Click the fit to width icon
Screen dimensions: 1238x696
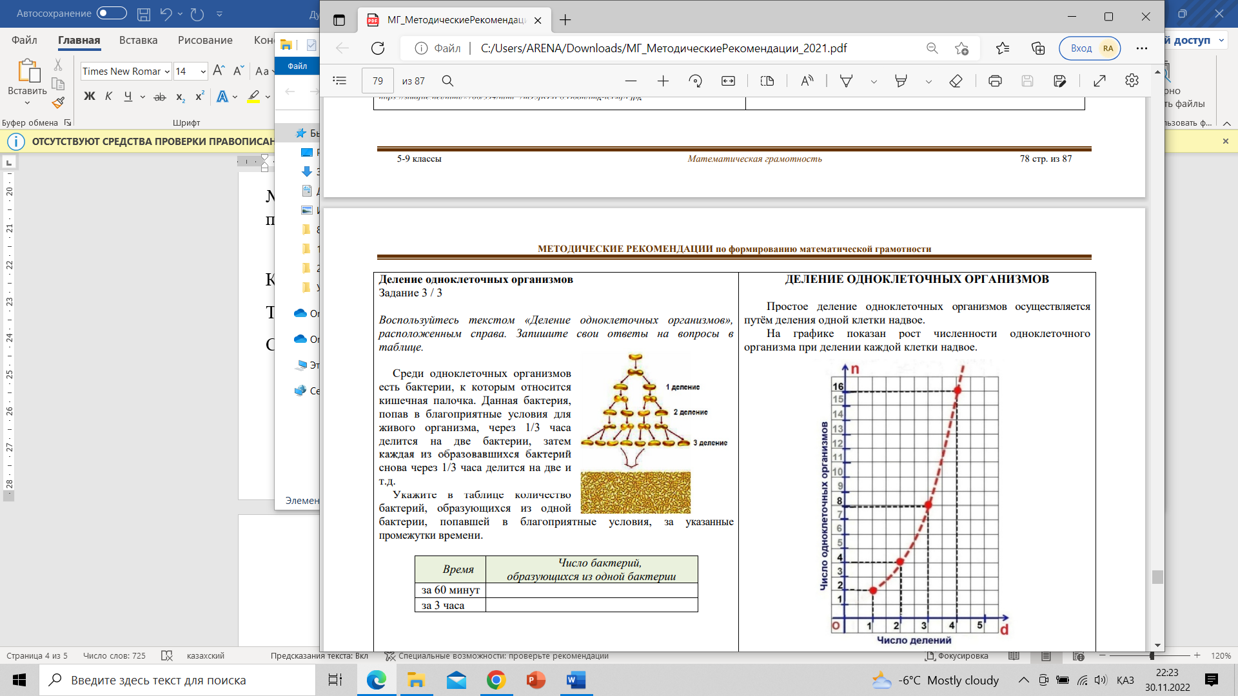pos(728,81)
